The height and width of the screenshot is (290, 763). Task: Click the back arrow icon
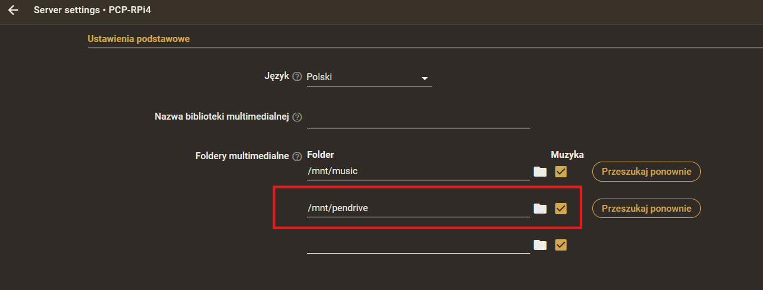coord(13,11)
